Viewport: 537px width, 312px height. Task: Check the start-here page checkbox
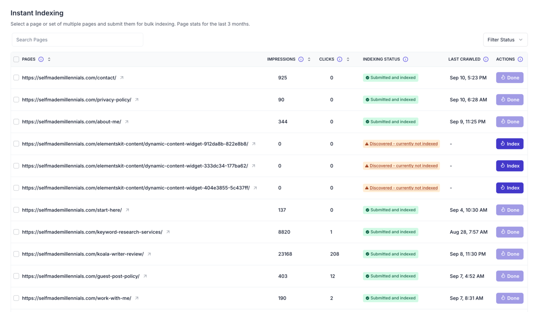(x=16, y=210)
